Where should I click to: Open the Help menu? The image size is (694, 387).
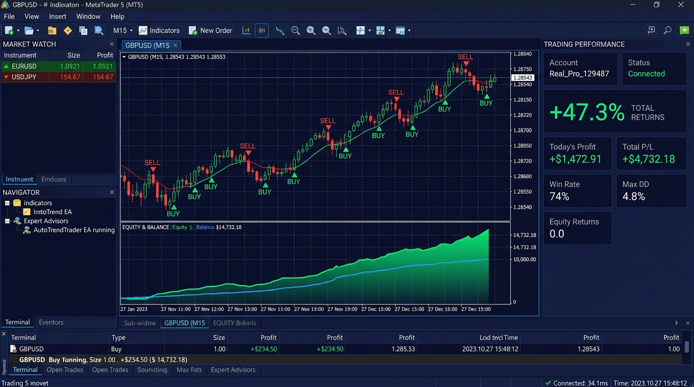pyautogui.click(x=118, y=17)
